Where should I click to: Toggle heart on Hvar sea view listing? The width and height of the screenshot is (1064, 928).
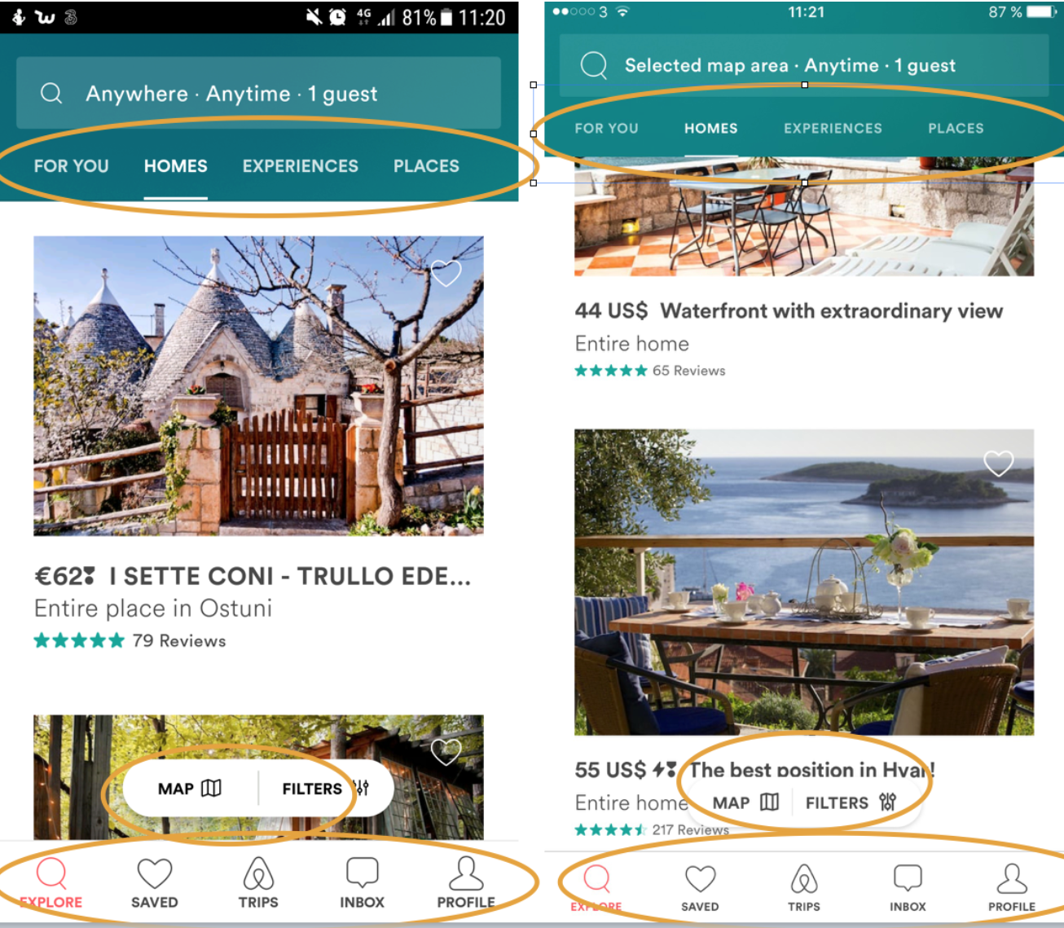pos(998,464)
